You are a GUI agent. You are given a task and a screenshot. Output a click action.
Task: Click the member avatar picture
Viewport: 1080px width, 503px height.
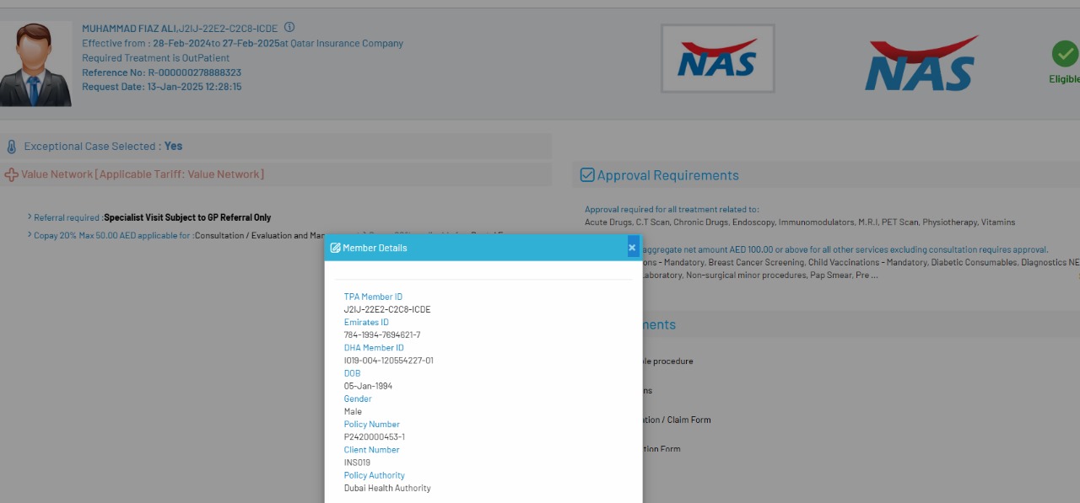point(35,64)
